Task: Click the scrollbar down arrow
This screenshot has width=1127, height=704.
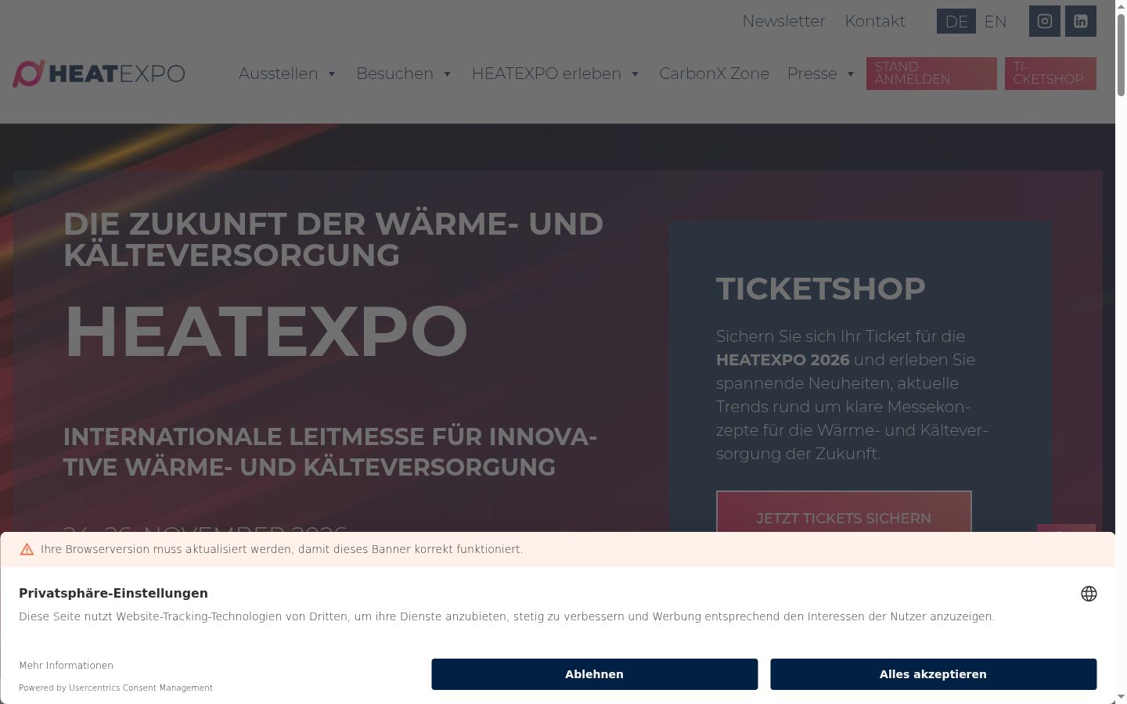Action: tap(1121, 697)
